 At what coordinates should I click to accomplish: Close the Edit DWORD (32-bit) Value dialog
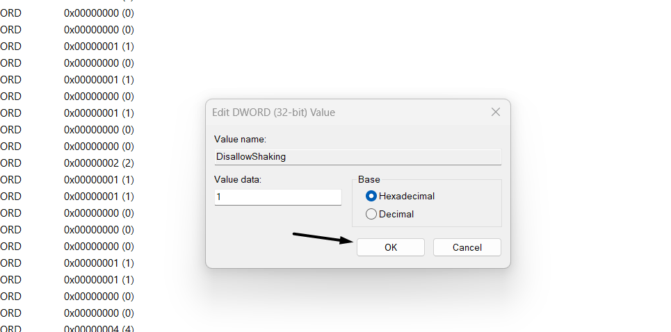tap(496, 112)
